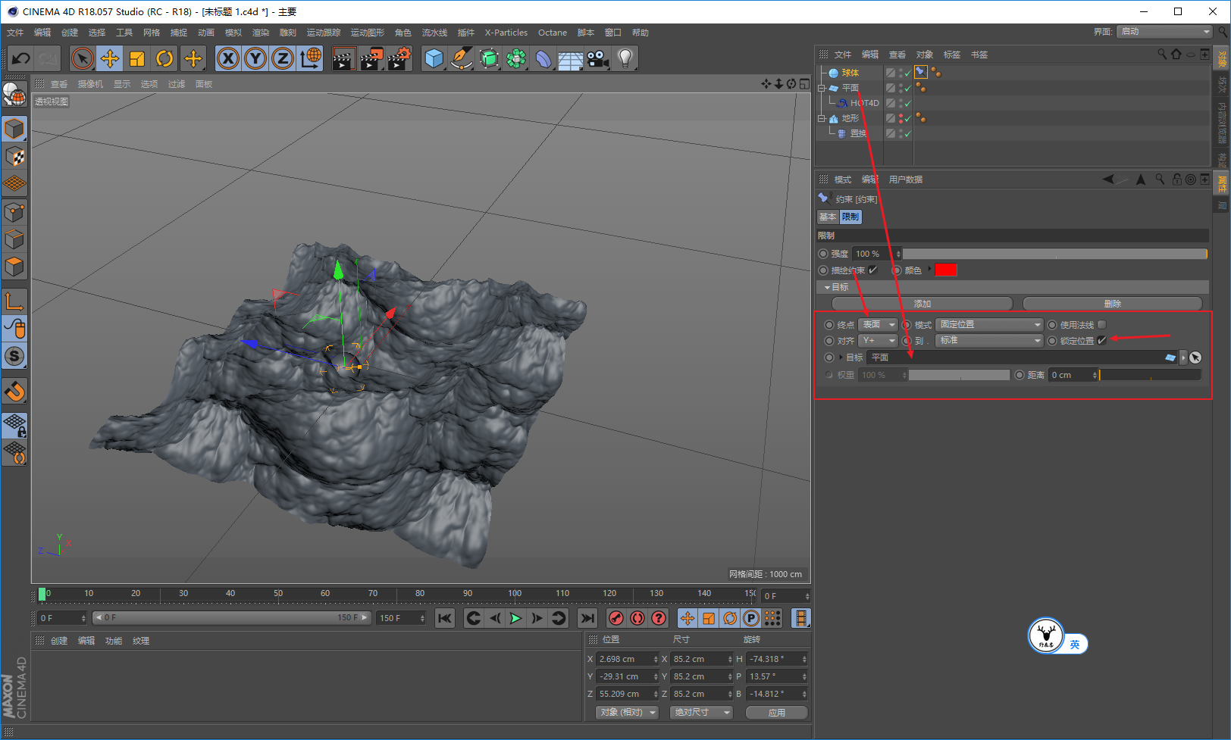Click the Undo arrow icon
This screenshot has width=1231, height=740.
tap(21, 58)
